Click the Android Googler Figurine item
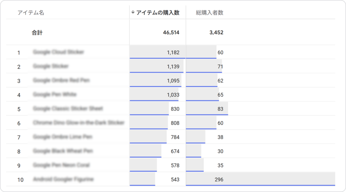The width and height of the screenshot is (346, 192). [63, 179]
